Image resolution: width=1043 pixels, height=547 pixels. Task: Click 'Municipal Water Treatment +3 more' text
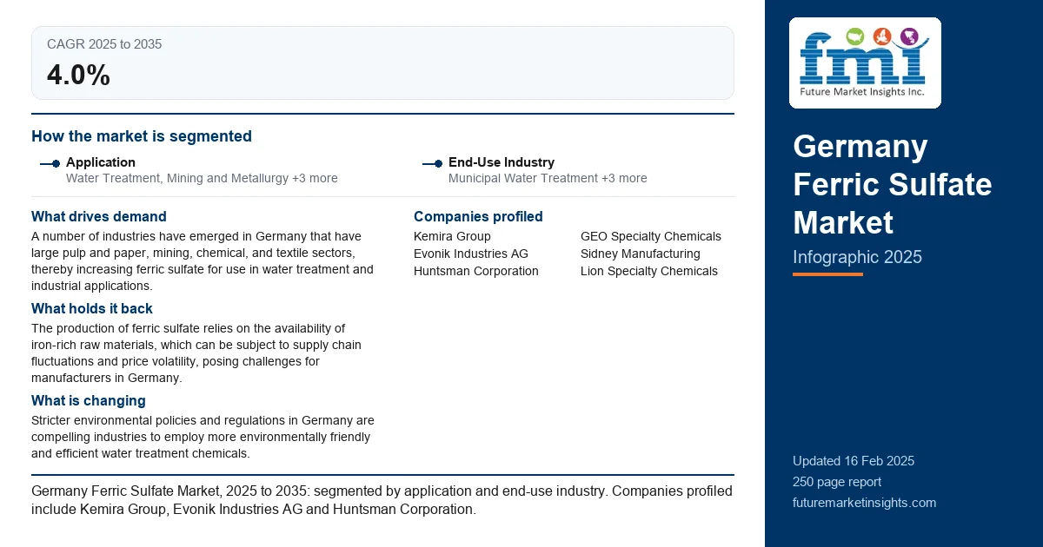(x=548, y=178)
